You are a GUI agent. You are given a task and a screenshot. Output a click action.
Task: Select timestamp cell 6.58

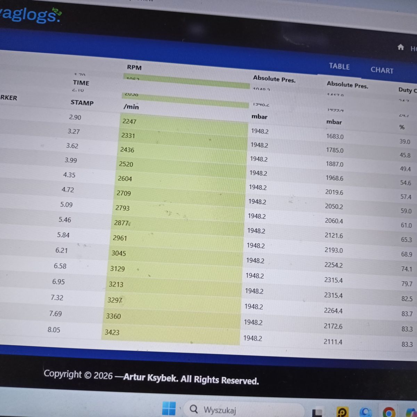[x=60, y=266]
